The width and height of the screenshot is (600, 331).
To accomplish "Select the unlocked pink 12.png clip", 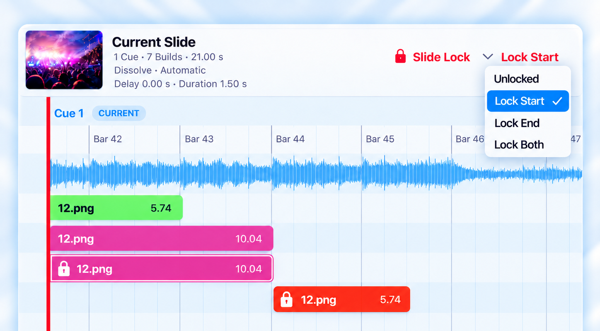I will [x=162, y=238].
